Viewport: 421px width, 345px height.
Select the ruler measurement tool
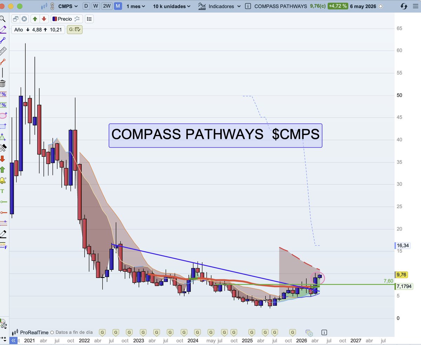tap(3, 51)
